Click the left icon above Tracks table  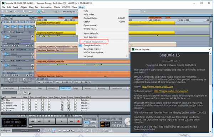click(25, 93)
